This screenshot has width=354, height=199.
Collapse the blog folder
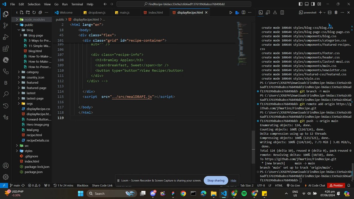coord(32,30)
